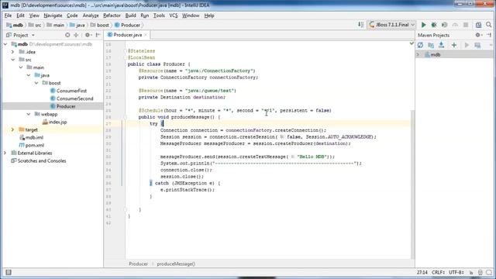Expand the .idea folder
The height and width of the screenshot is (279, 496).
tap(12, 52)
